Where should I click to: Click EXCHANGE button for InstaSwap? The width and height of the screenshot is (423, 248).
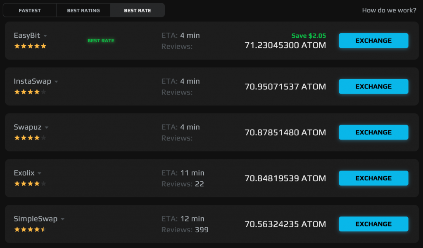373,87
